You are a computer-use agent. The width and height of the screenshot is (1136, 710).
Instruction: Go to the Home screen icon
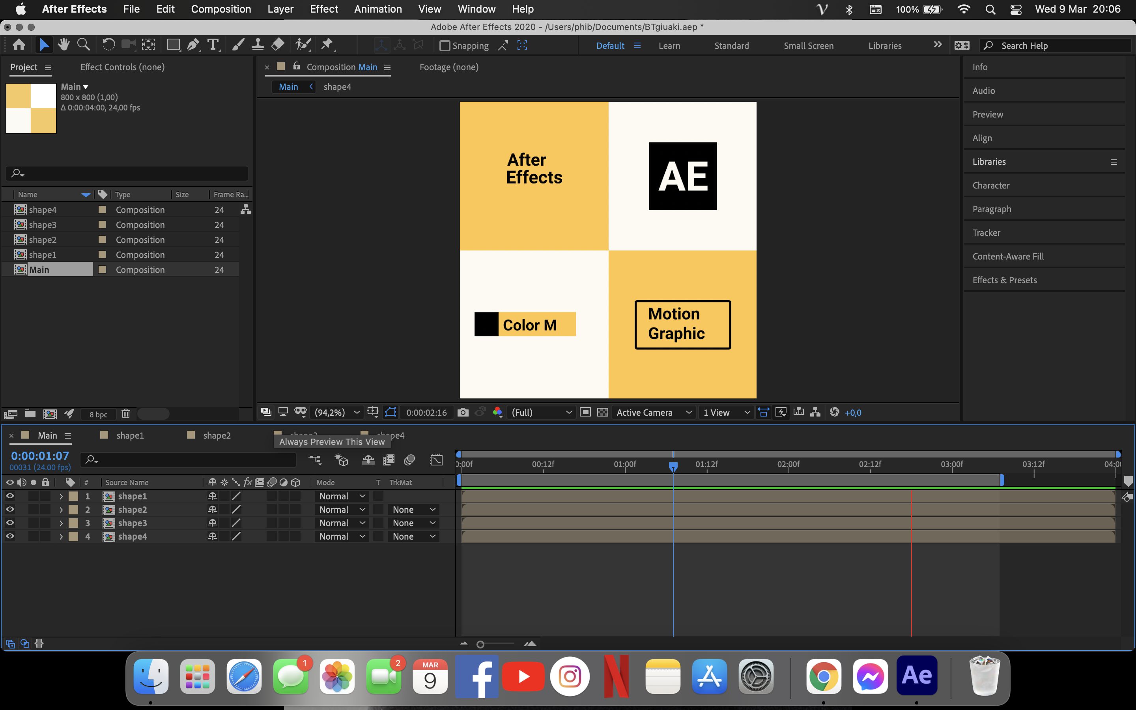coord(19,45)
